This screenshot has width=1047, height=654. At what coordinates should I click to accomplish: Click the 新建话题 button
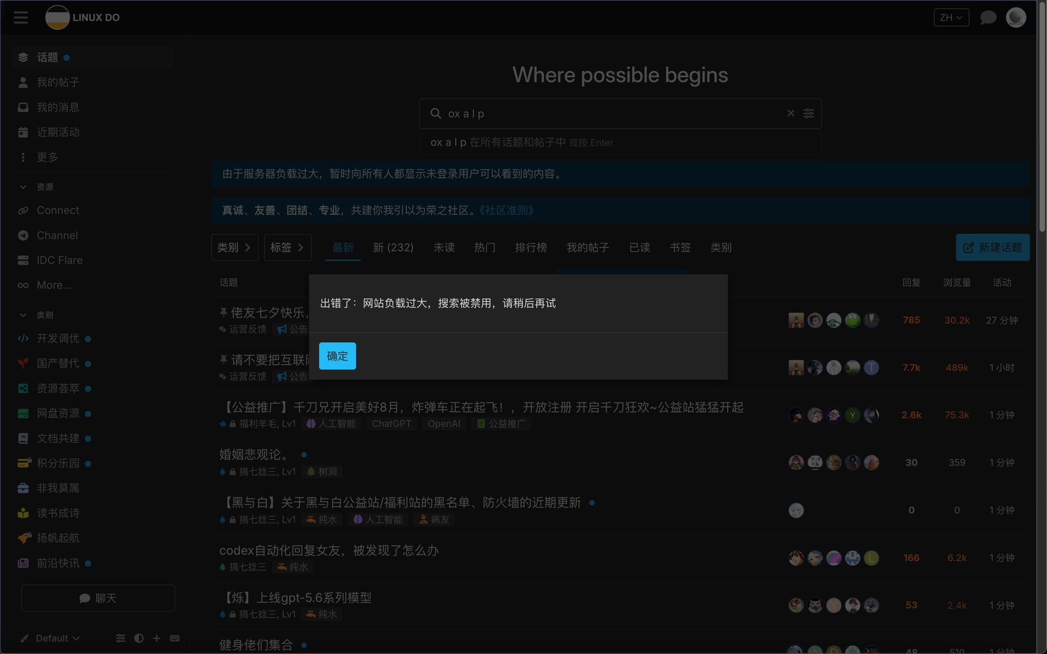992,247
